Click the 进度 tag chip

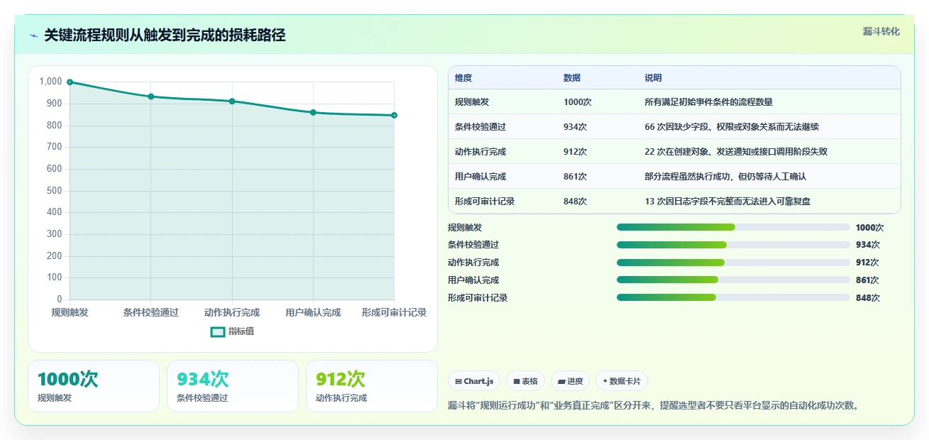[x=570, y=381]
